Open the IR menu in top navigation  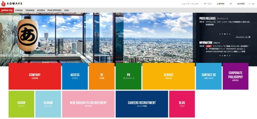point(231,4)
